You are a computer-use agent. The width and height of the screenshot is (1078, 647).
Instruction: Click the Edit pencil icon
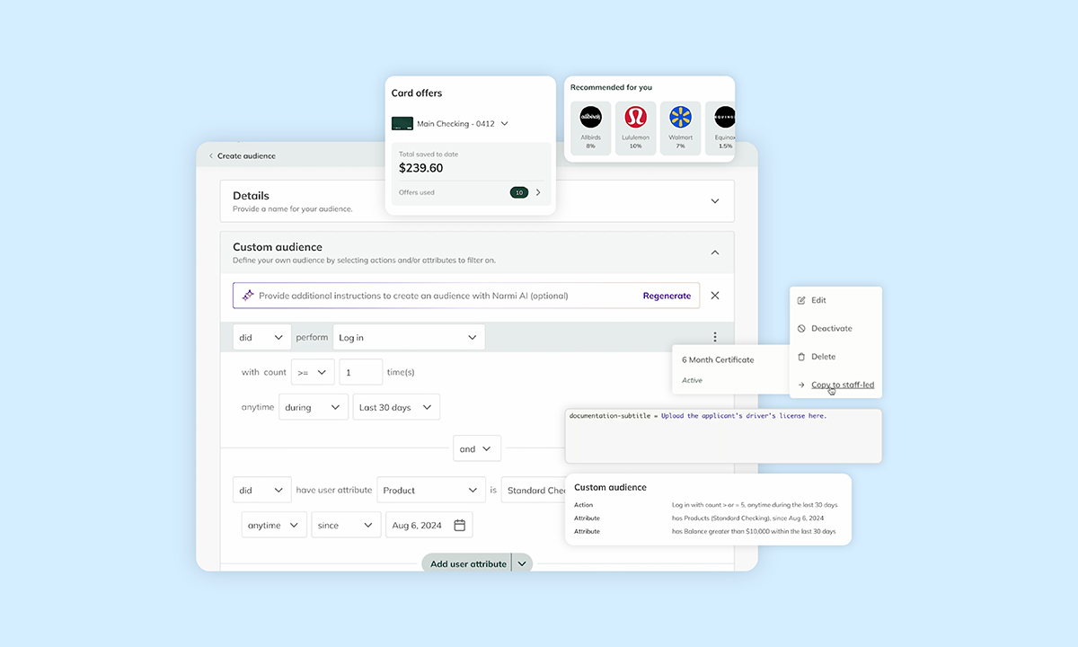[x=801, y=300]
